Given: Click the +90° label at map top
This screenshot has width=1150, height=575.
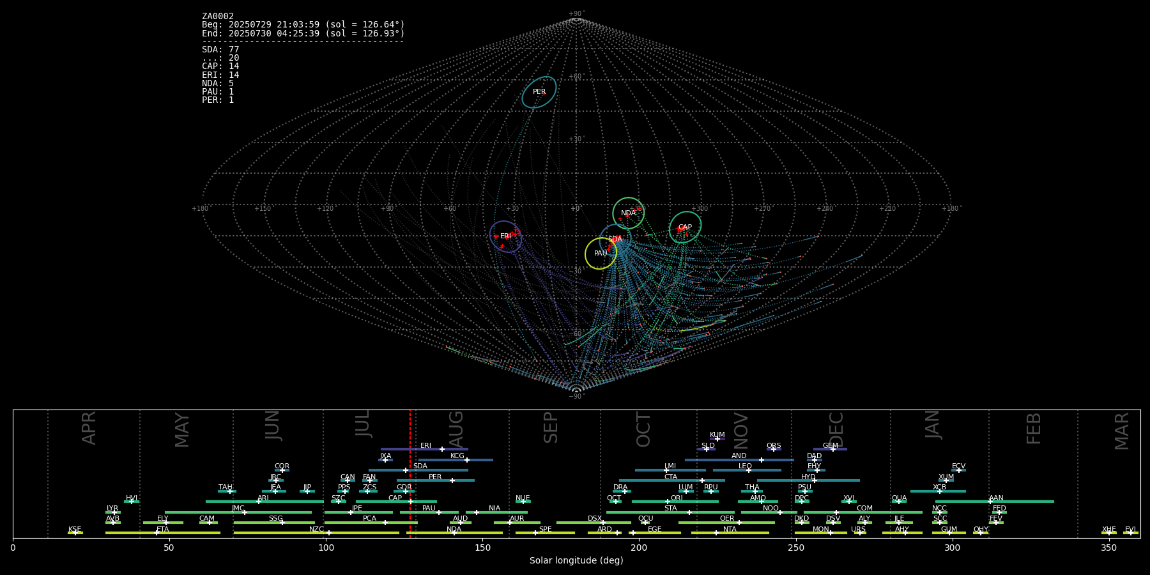Looking at the screenshot, I should [x=576, y=14].
